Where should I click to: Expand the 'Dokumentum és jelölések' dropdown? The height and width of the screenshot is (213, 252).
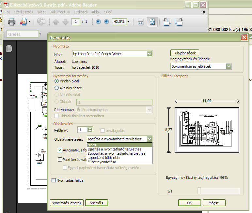(228, 66)
